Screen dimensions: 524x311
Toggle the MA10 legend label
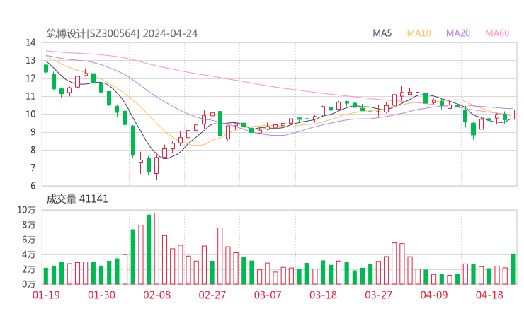418,33
